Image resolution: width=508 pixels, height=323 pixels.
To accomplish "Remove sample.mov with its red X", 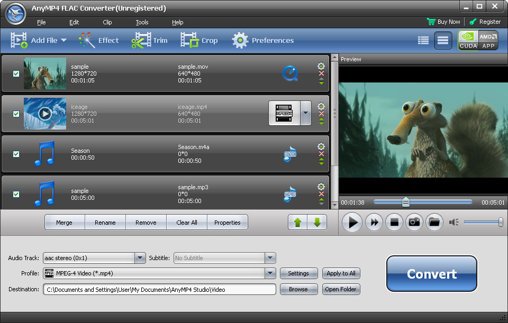I will [321, 73].
